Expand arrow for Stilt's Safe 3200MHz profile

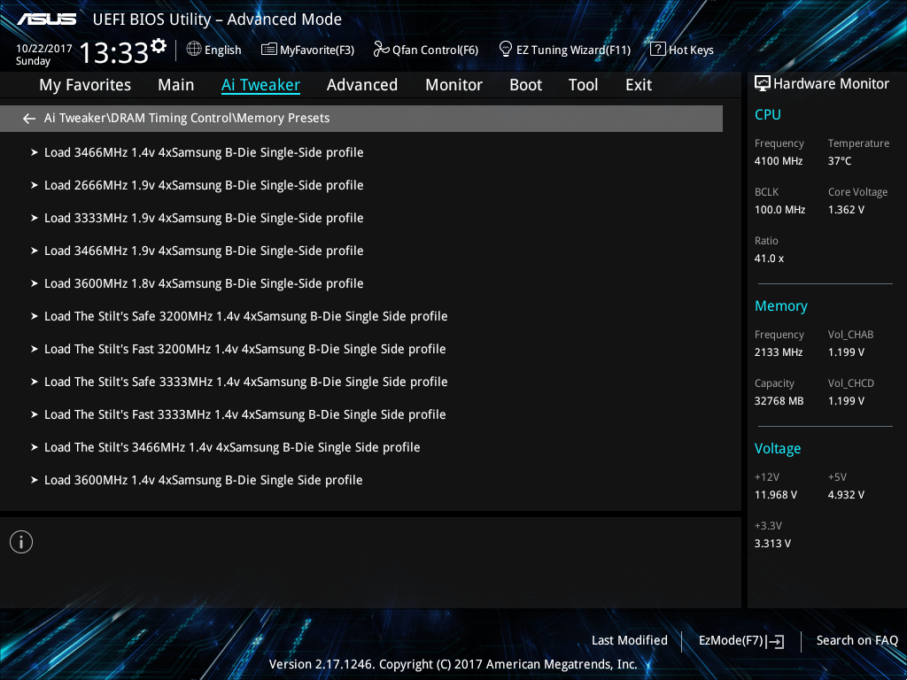point(35,316)
